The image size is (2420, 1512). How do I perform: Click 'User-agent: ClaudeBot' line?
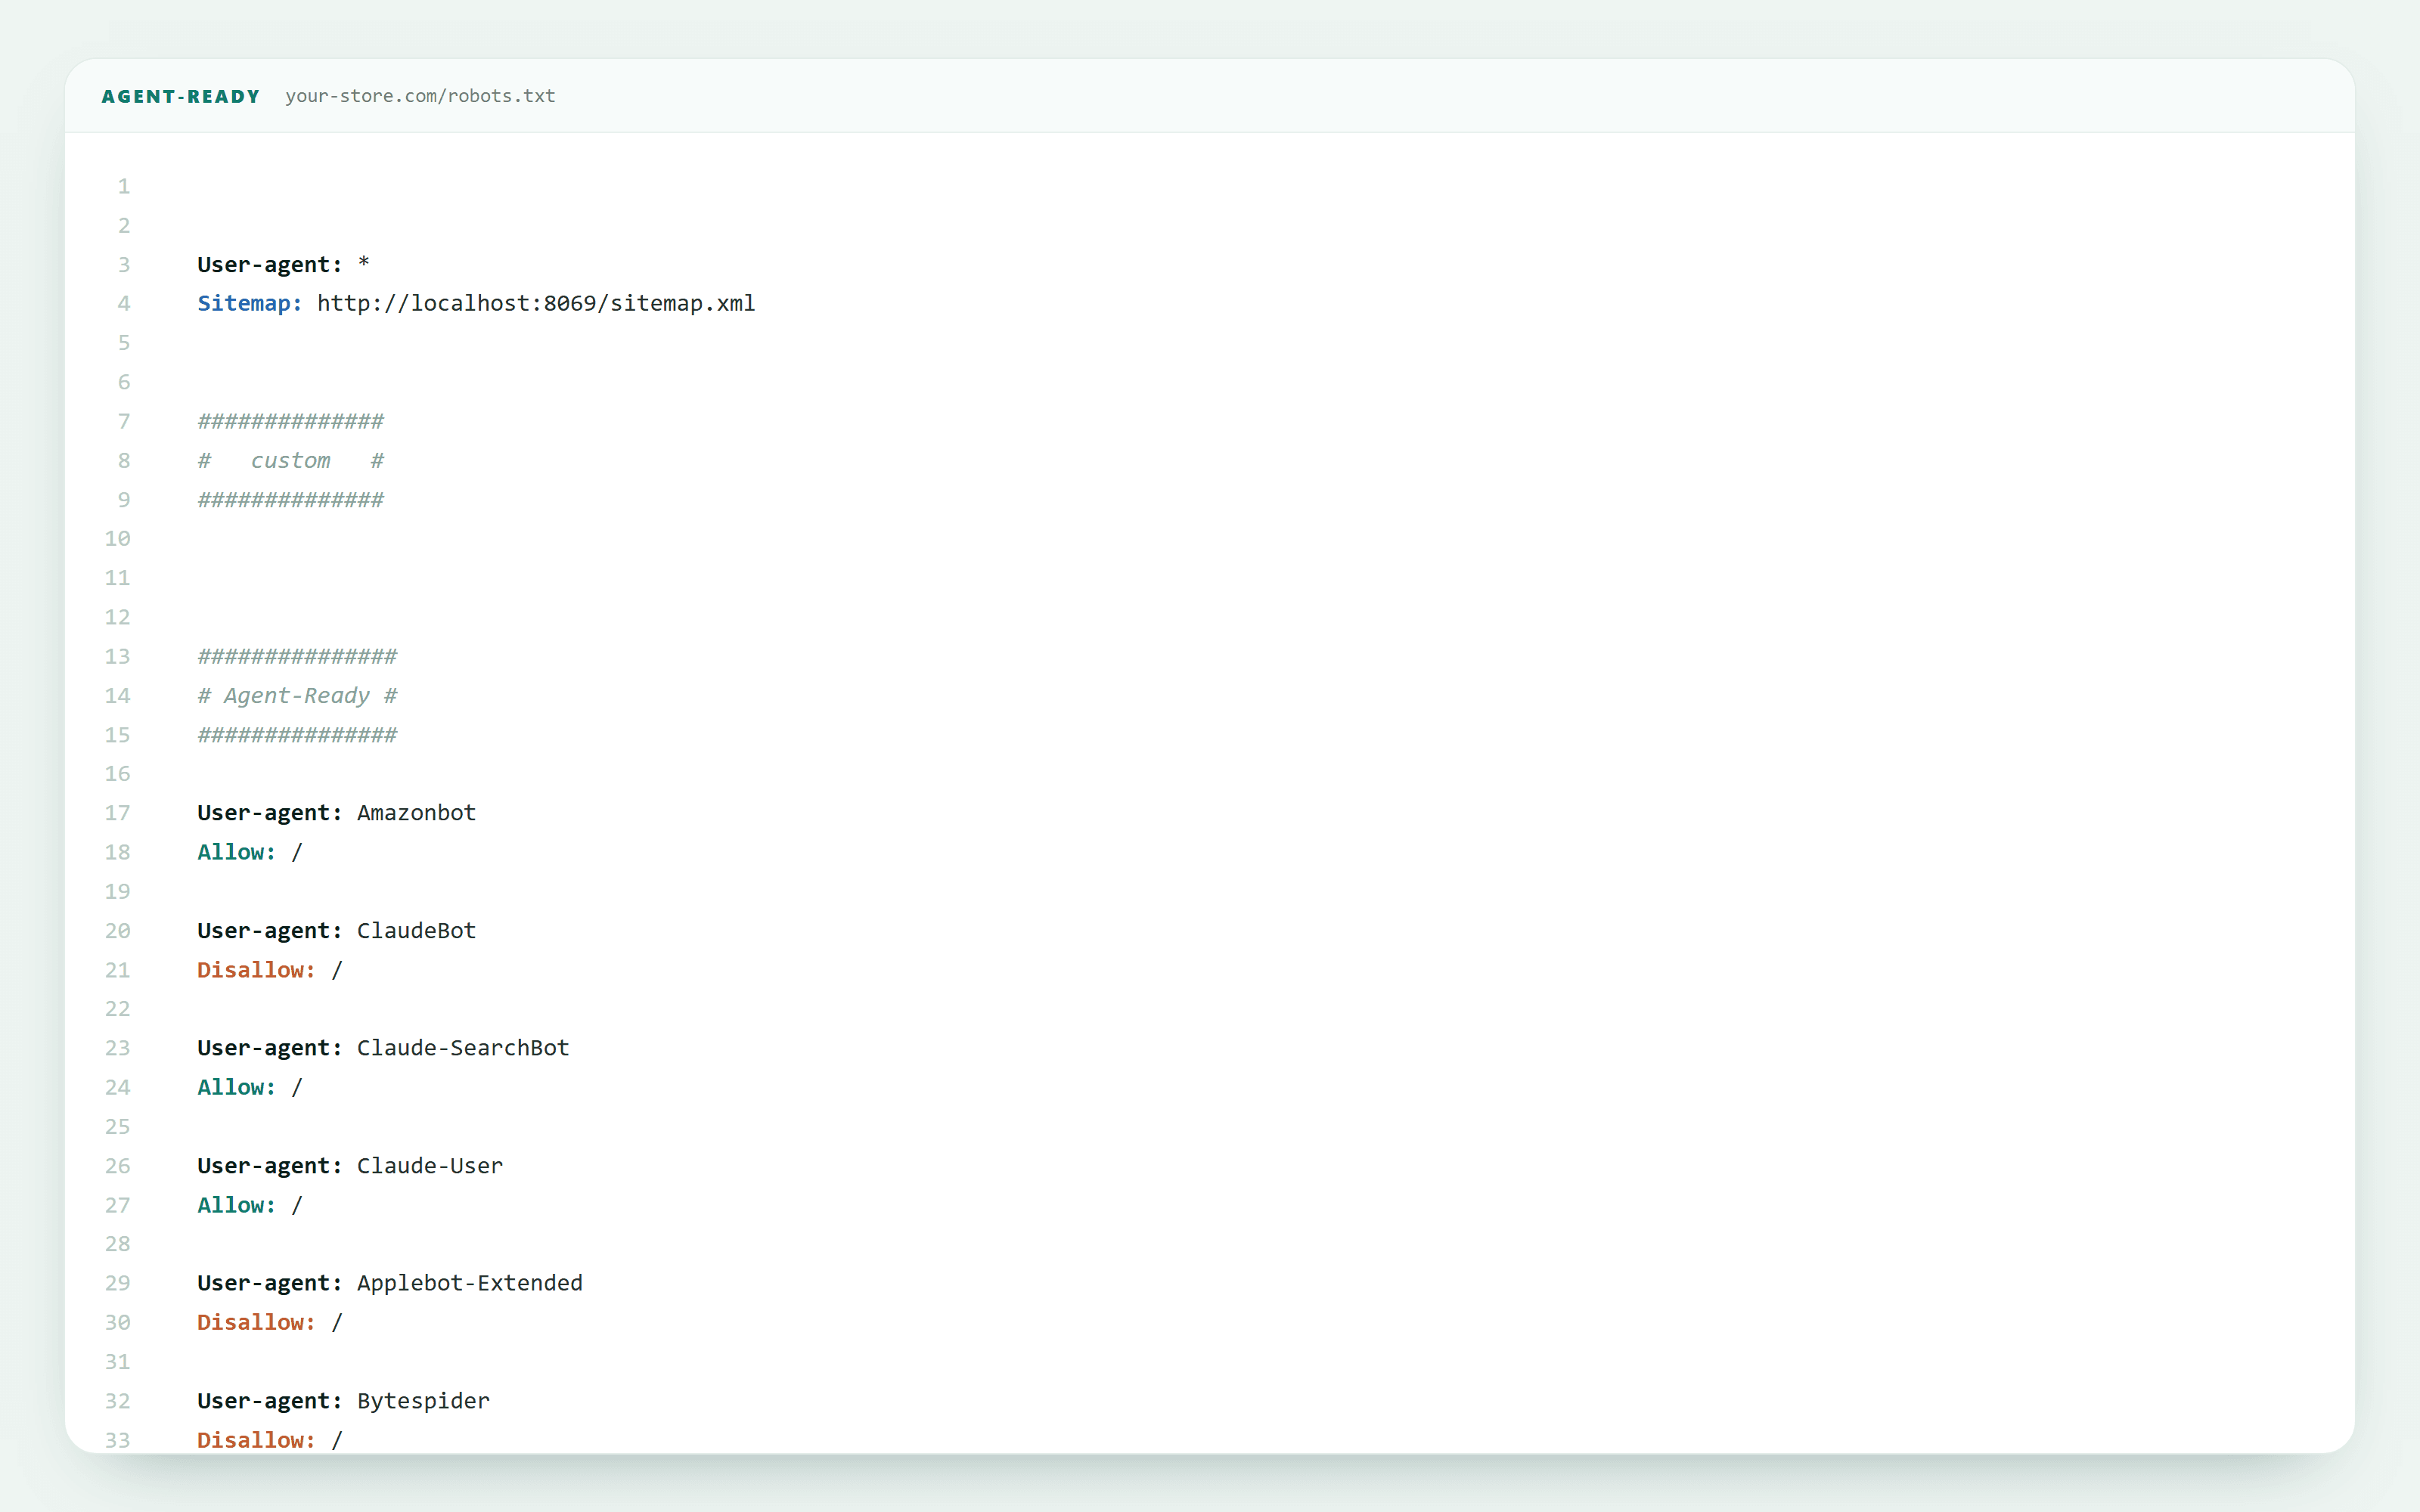[x=336, y=930]
